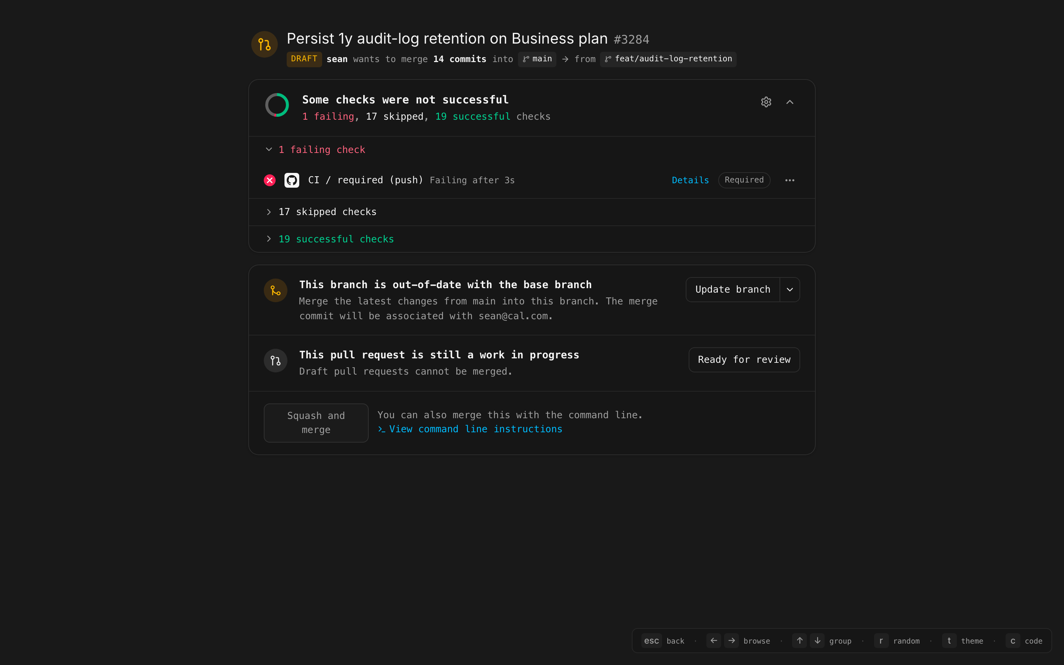Click the GitHub logo beside CI check
The width and height of the screenshot is (1064, 665).
(292, 180)
